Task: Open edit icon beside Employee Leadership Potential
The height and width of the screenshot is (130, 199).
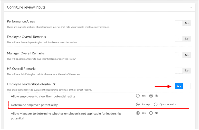Action: pyautogui.click(x=54, y=84)
